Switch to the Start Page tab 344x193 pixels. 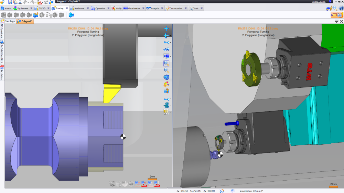[x=10, y=21]
